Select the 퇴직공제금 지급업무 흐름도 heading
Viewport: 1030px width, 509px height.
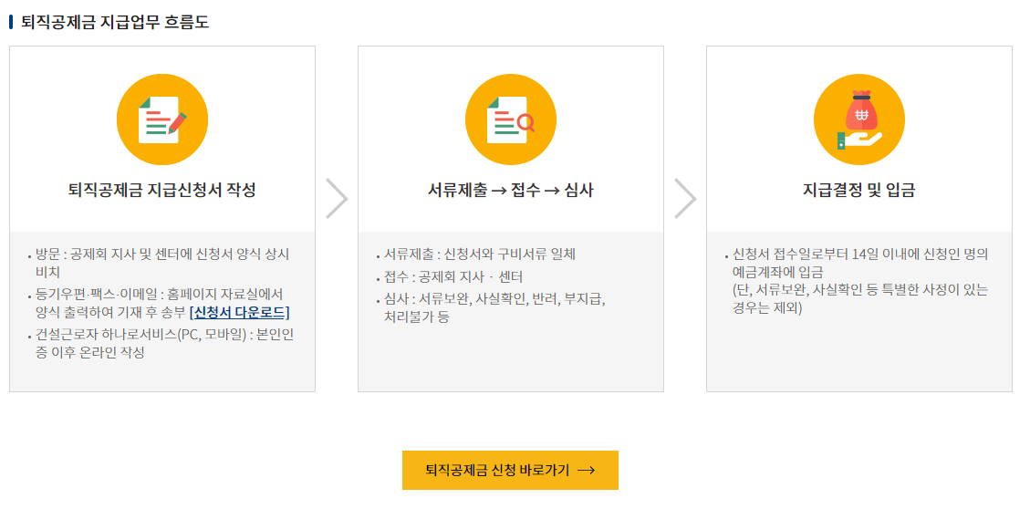(115, 22)
